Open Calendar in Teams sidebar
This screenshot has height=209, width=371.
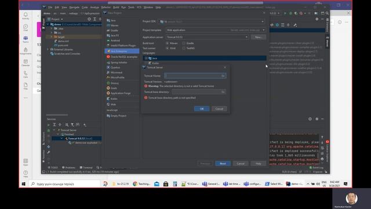(x=26, y=63)
